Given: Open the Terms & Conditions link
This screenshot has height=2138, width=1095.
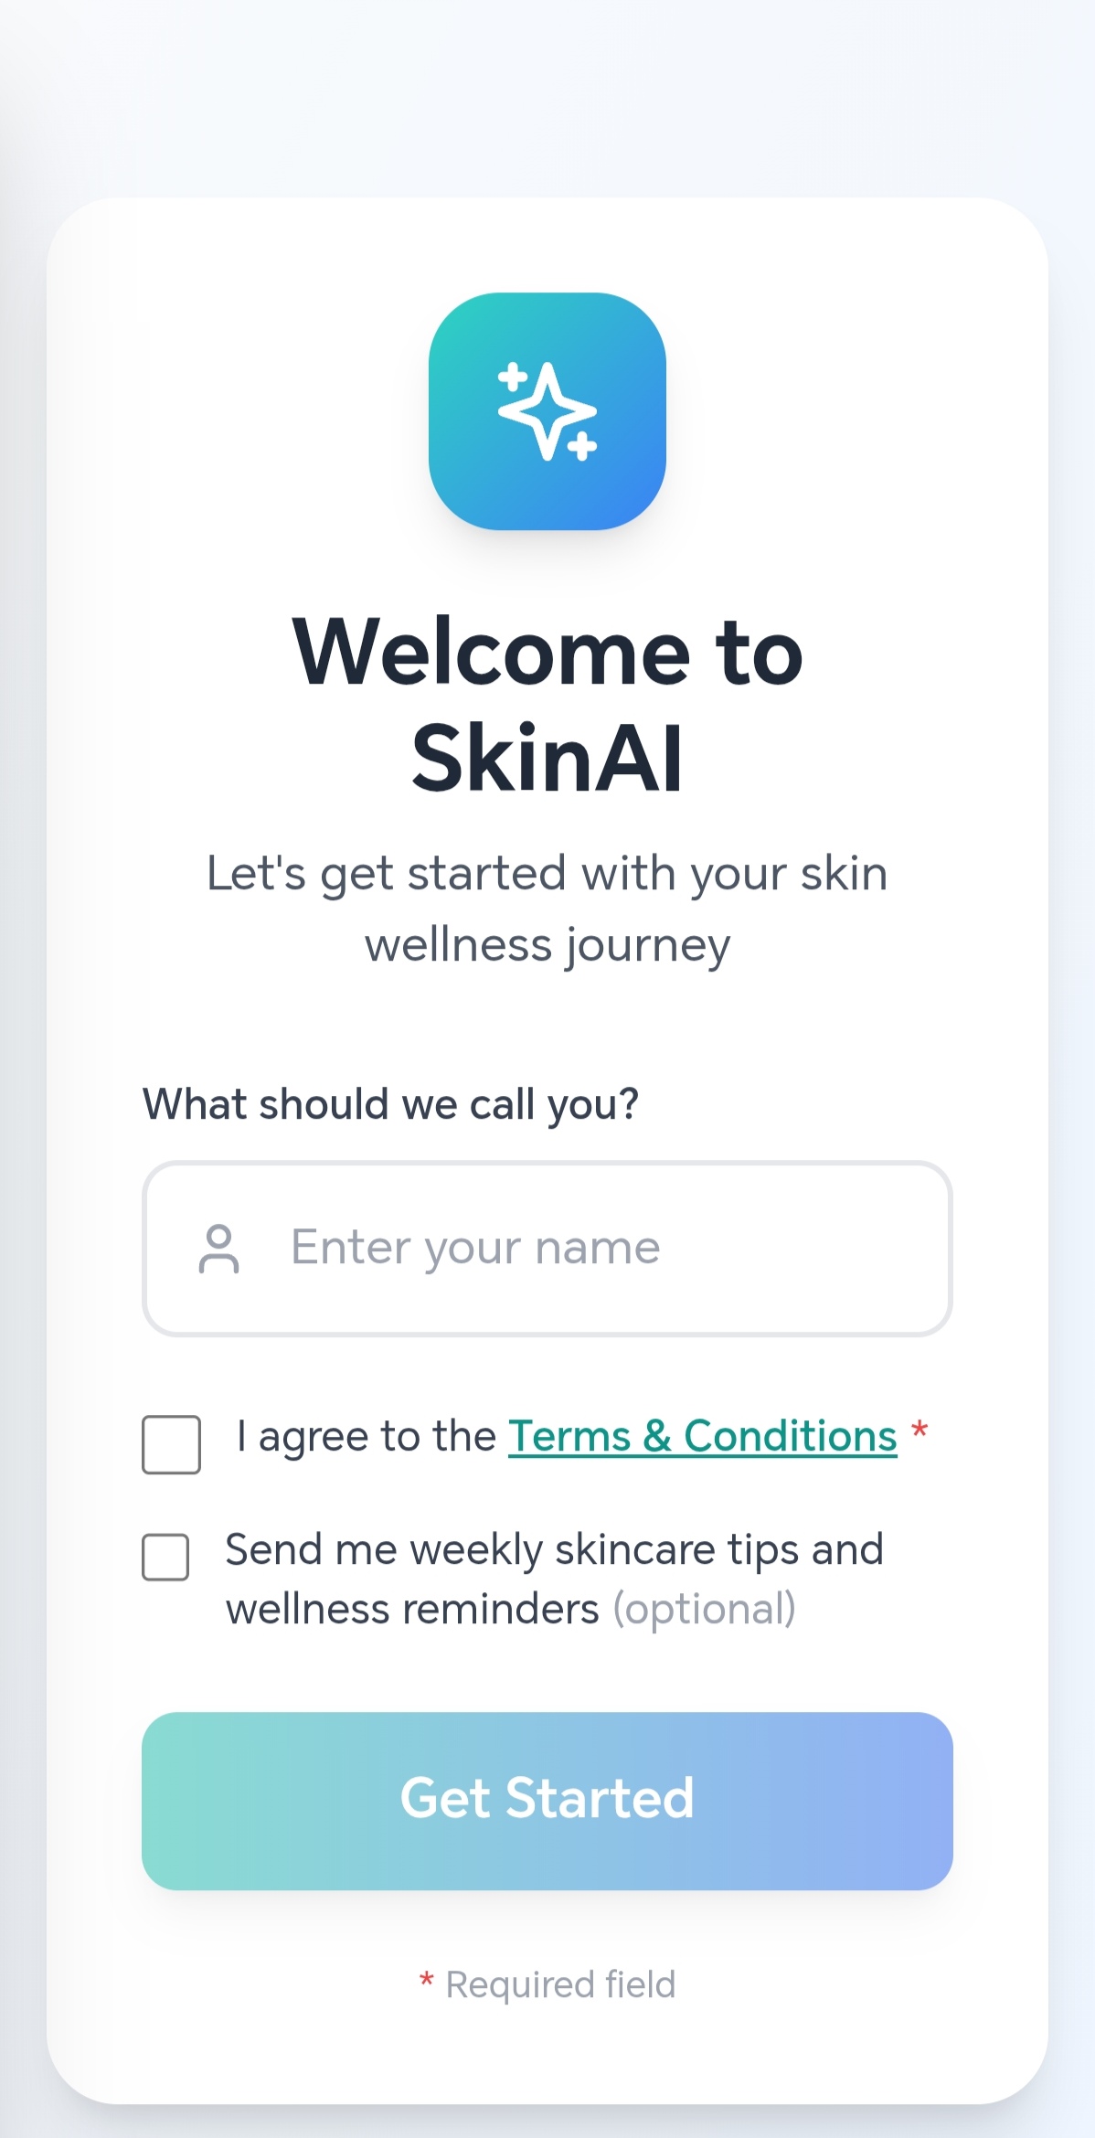Looking at the screenshot, I should click(x=702, y=1436).
